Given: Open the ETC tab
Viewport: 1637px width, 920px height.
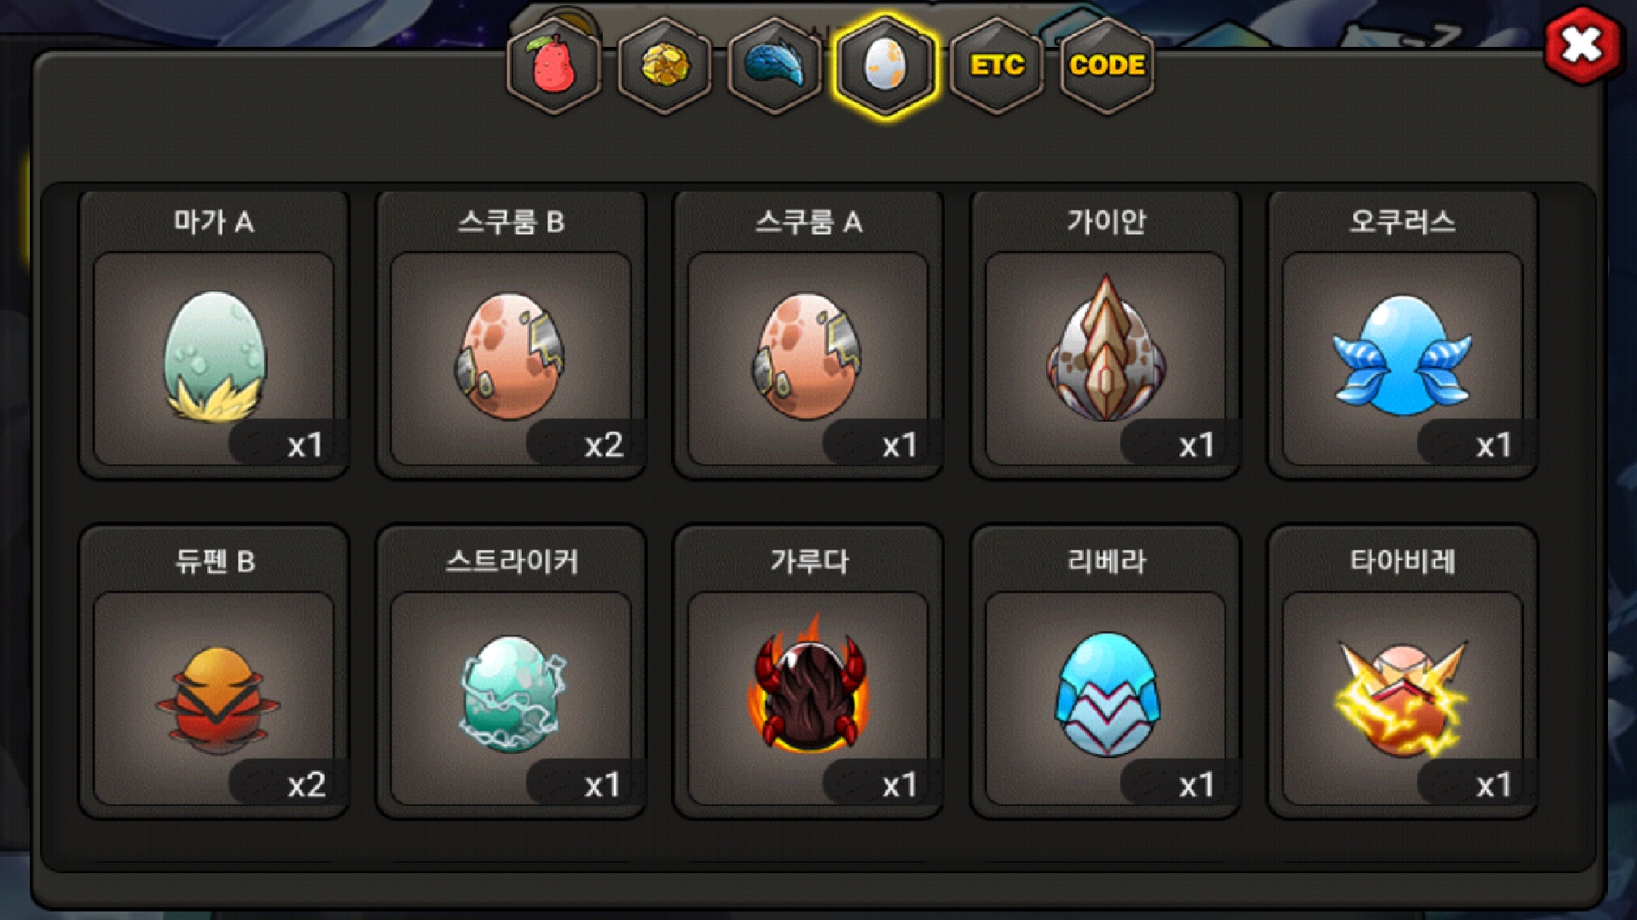Looking at the screenshot, I should tap(997, 66).
